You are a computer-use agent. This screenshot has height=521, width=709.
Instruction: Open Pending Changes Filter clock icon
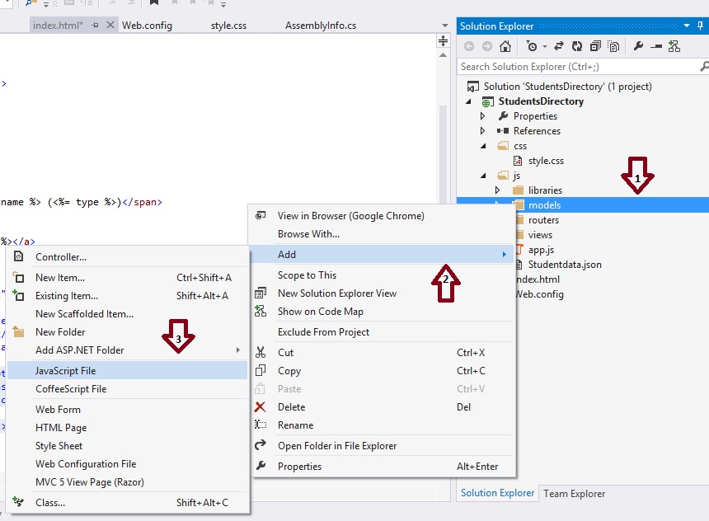click(532, 46)
